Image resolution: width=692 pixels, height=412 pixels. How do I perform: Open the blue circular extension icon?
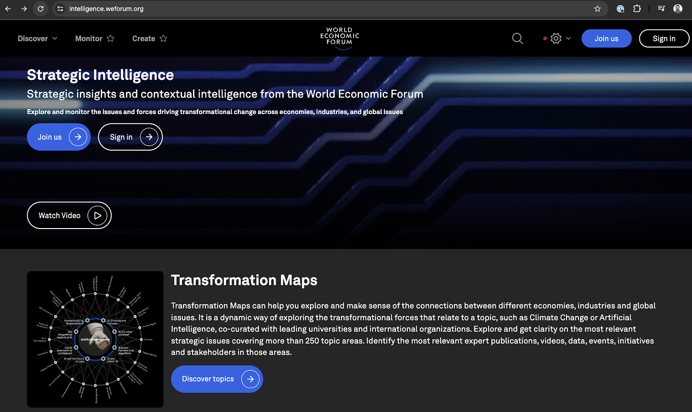[620, 9]
